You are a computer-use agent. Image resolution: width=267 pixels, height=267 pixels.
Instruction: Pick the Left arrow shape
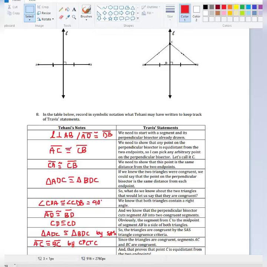point(127,13)
